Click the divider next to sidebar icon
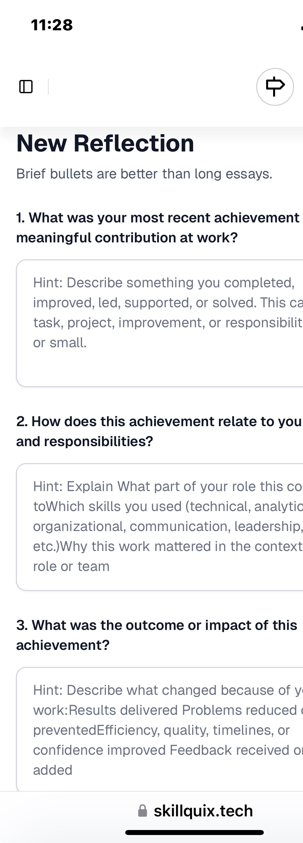 pos(48,87)
